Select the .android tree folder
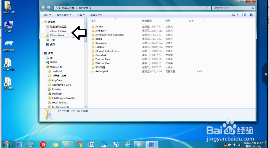 click(x=57, y=71)
